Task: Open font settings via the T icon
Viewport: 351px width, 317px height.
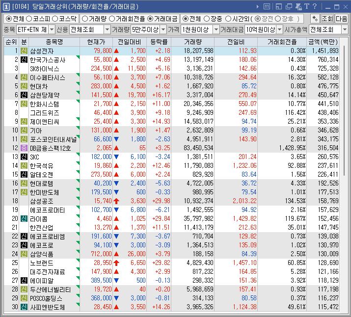Action: point(307,6)
